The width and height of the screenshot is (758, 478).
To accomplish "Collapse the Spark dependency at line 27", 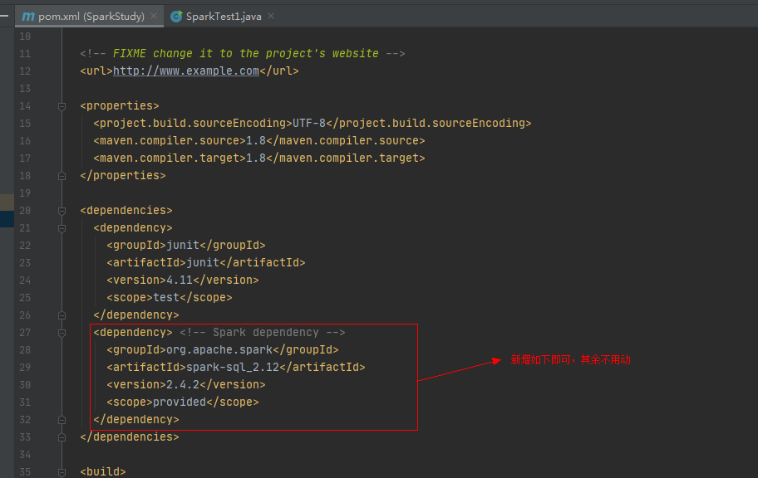I will [x=62, y=333].
